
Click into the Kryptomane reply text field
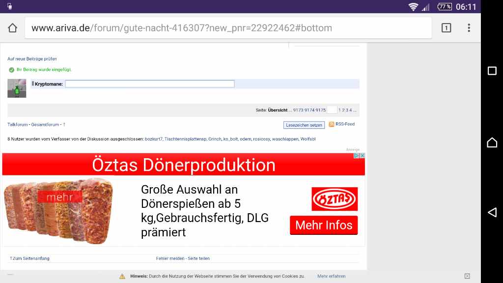(150, 84)
